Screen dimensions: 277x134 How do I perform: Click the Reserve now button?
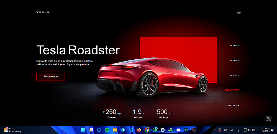point(50,77)
